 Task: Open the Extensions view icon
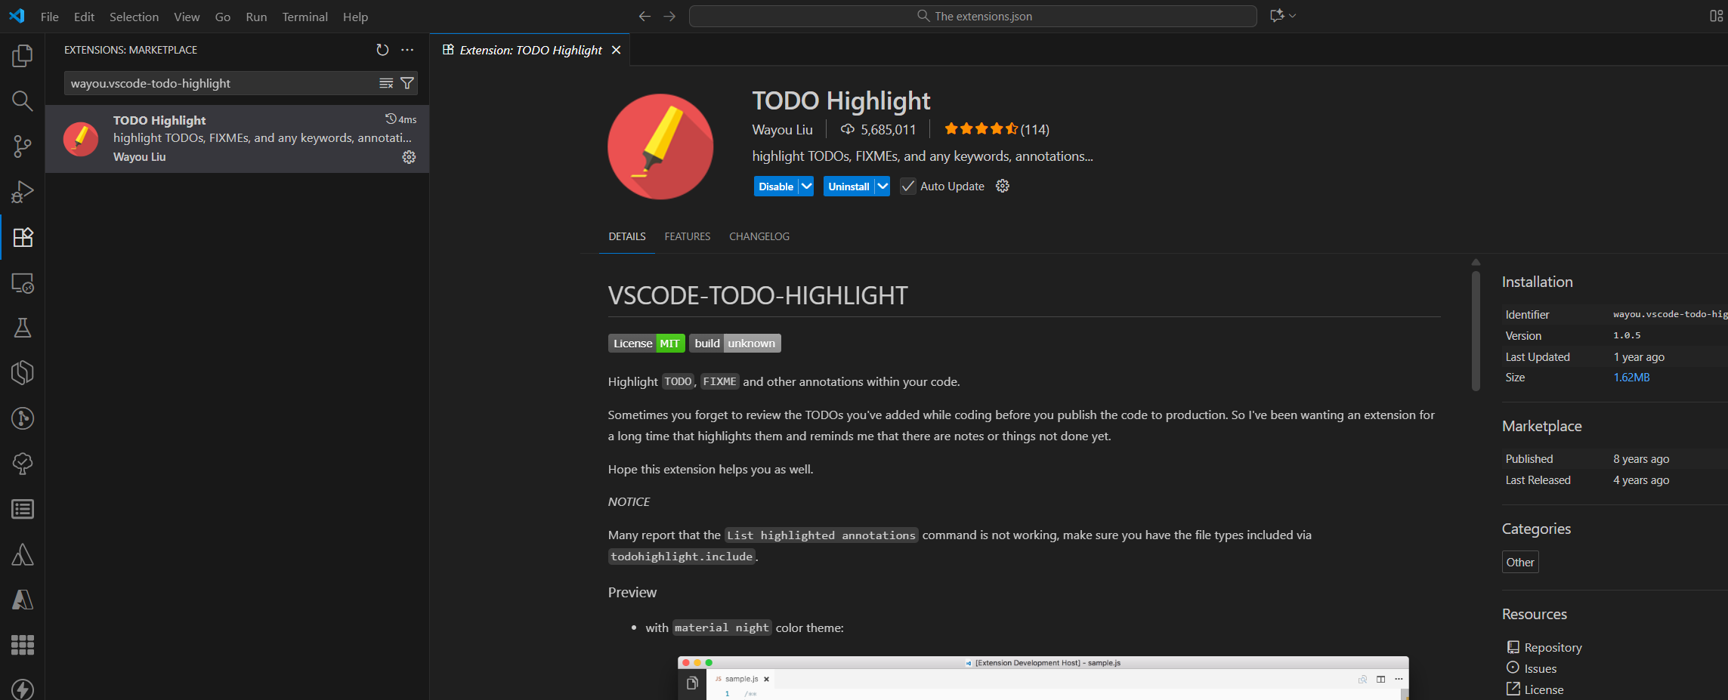click(x=23, y=237)
